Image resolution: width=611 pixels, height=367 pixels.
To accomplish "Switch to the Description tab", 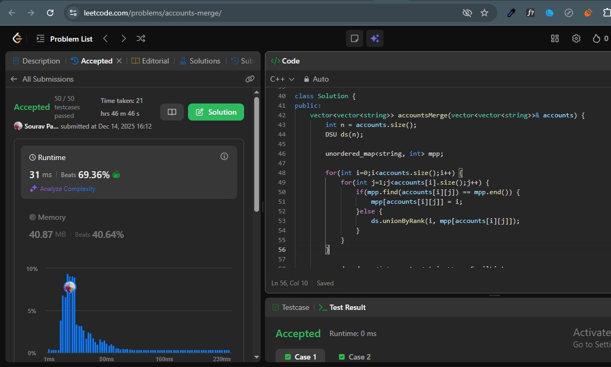I will pos(37,61).
